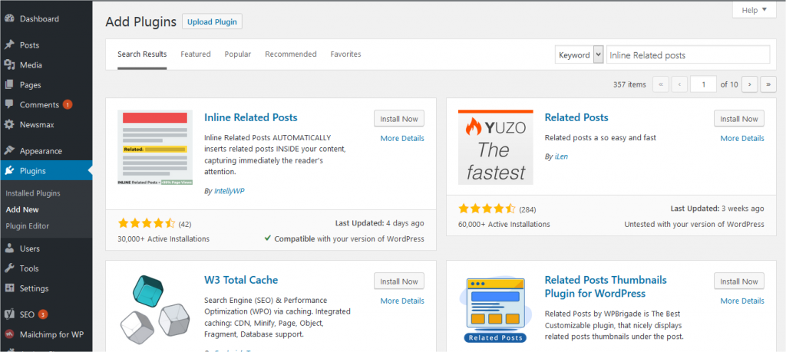The height and width of the screenshot is (352, 786).
Task: View More Details for Inline Related Posts
Action: [402, 138]
